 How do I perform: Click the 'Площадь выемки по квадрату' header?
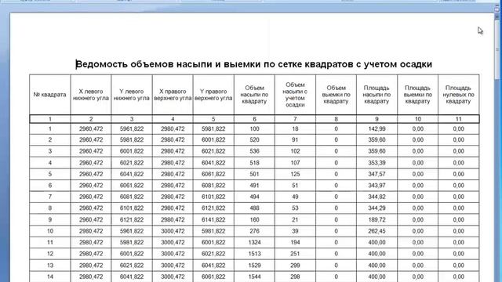tap(418, 95)
